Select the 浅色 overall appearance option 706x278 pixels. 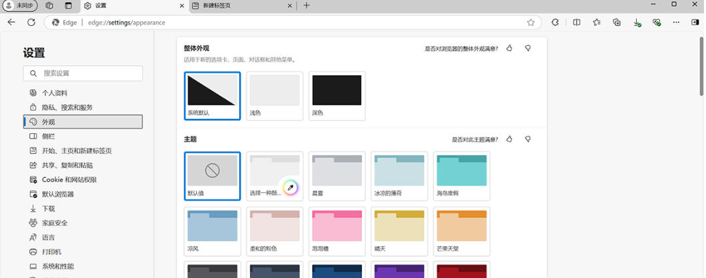[x=275, y=96]
